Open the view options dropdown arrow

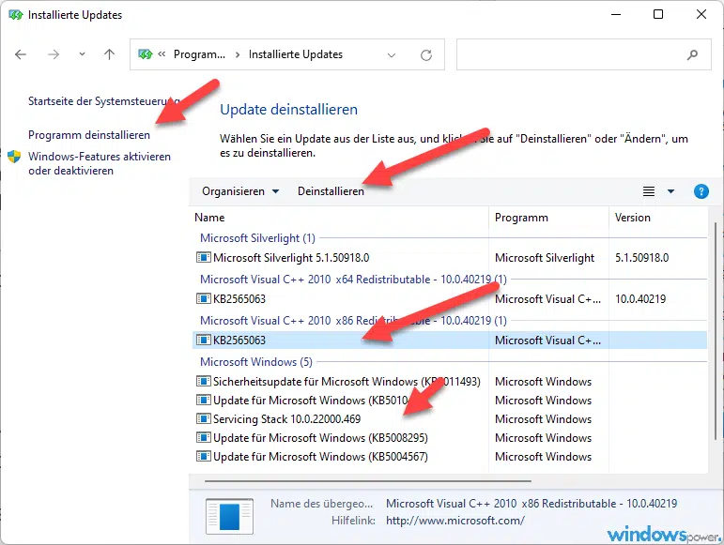pos(671,191)
